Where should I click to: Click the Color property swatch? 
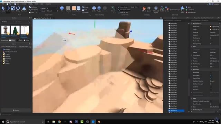point(211,29)
